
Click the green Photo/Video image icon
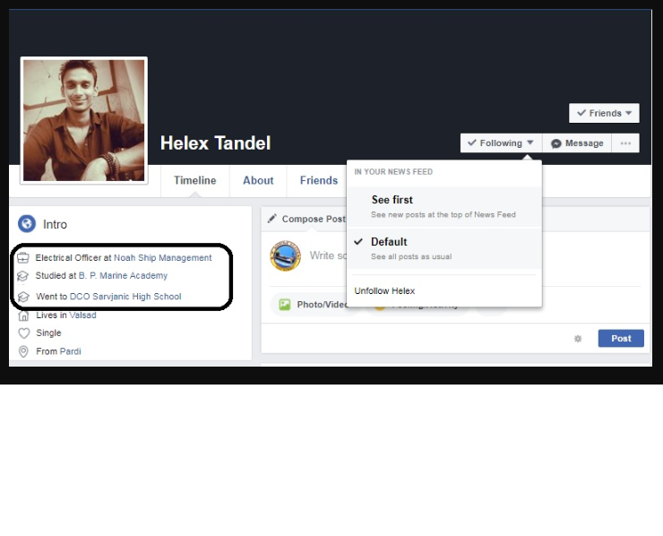click(x=285, y=305)
